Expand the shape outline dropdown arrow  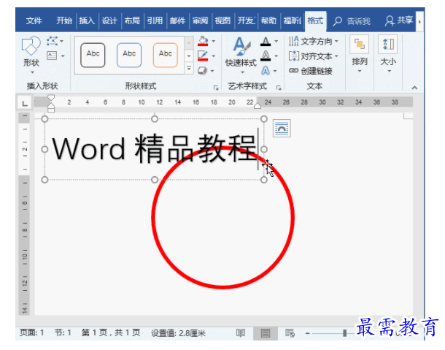click(214, 56)
